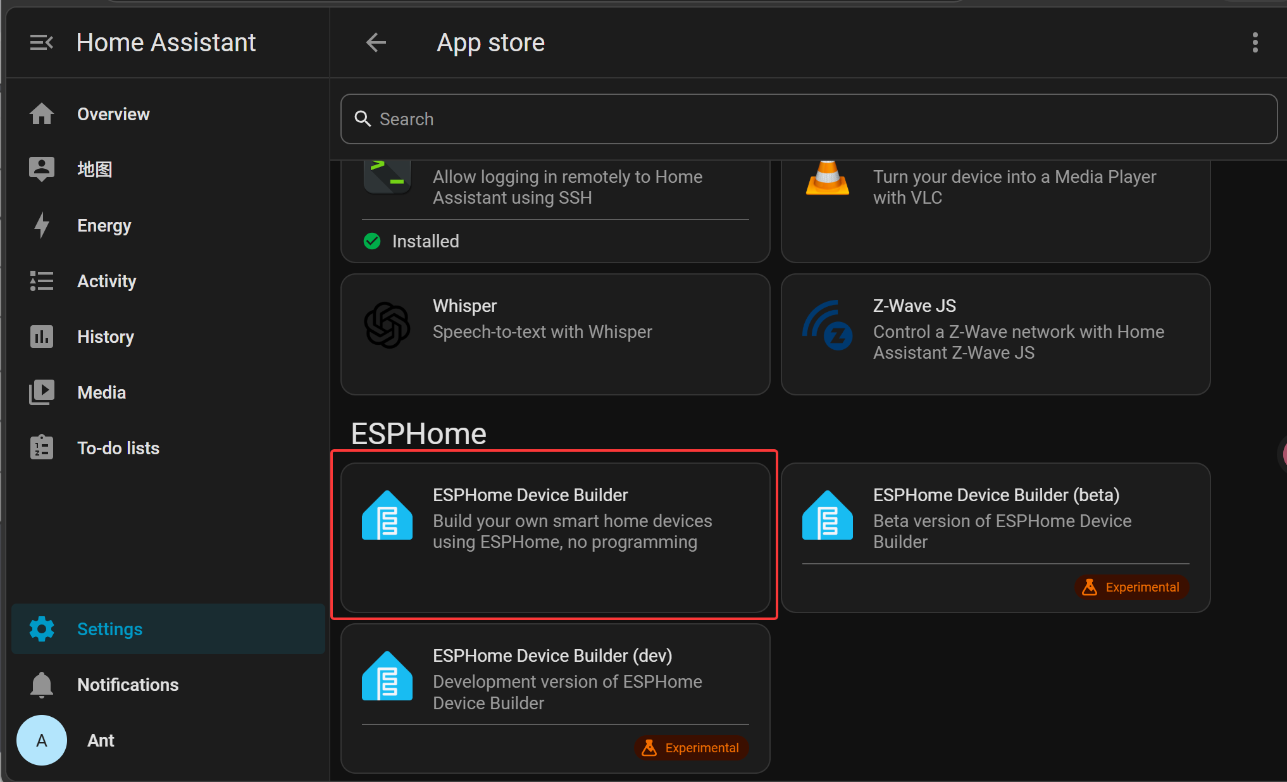Image resolution: width=1287 pixels, height=782 pixels.
Task: Click the back arrow in header
Action: pos(376,43)
